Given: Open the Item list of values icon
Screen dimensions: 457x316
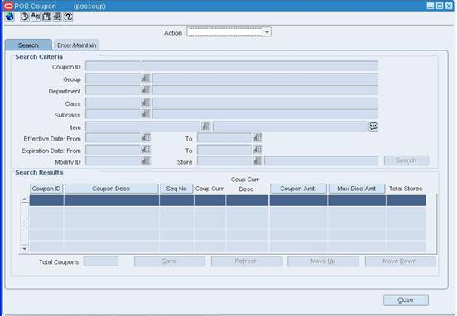Looking at the screenshot, I should (206, 126).
